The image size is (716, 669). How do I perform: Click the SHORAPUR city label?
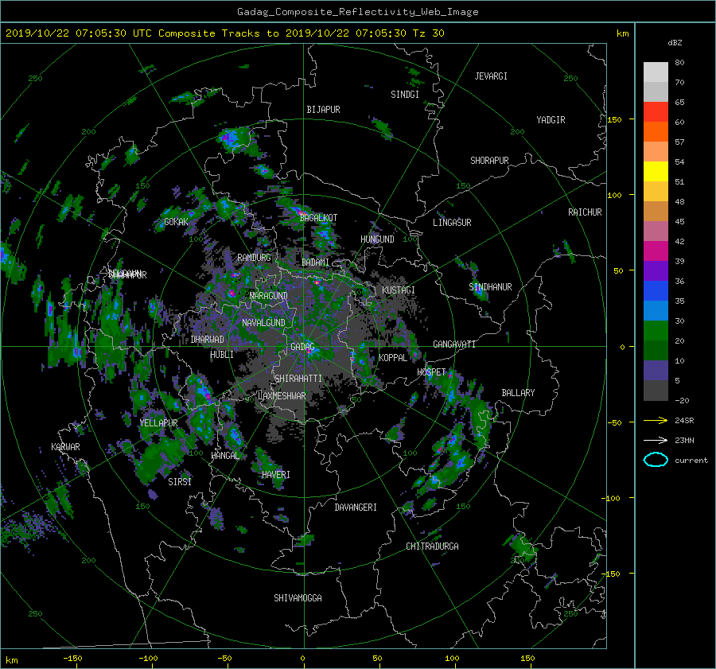[489, 161]
